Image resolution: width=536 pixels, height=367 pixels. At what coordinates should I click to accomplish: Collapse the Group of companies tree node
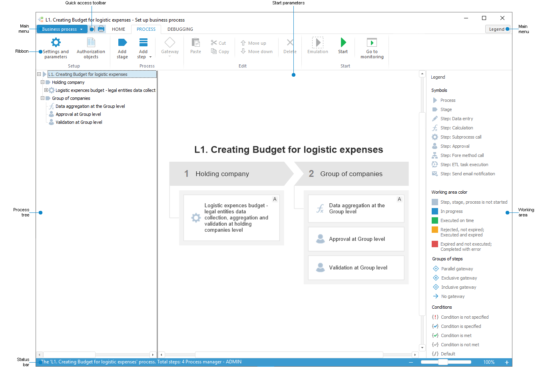click(42, 98)
